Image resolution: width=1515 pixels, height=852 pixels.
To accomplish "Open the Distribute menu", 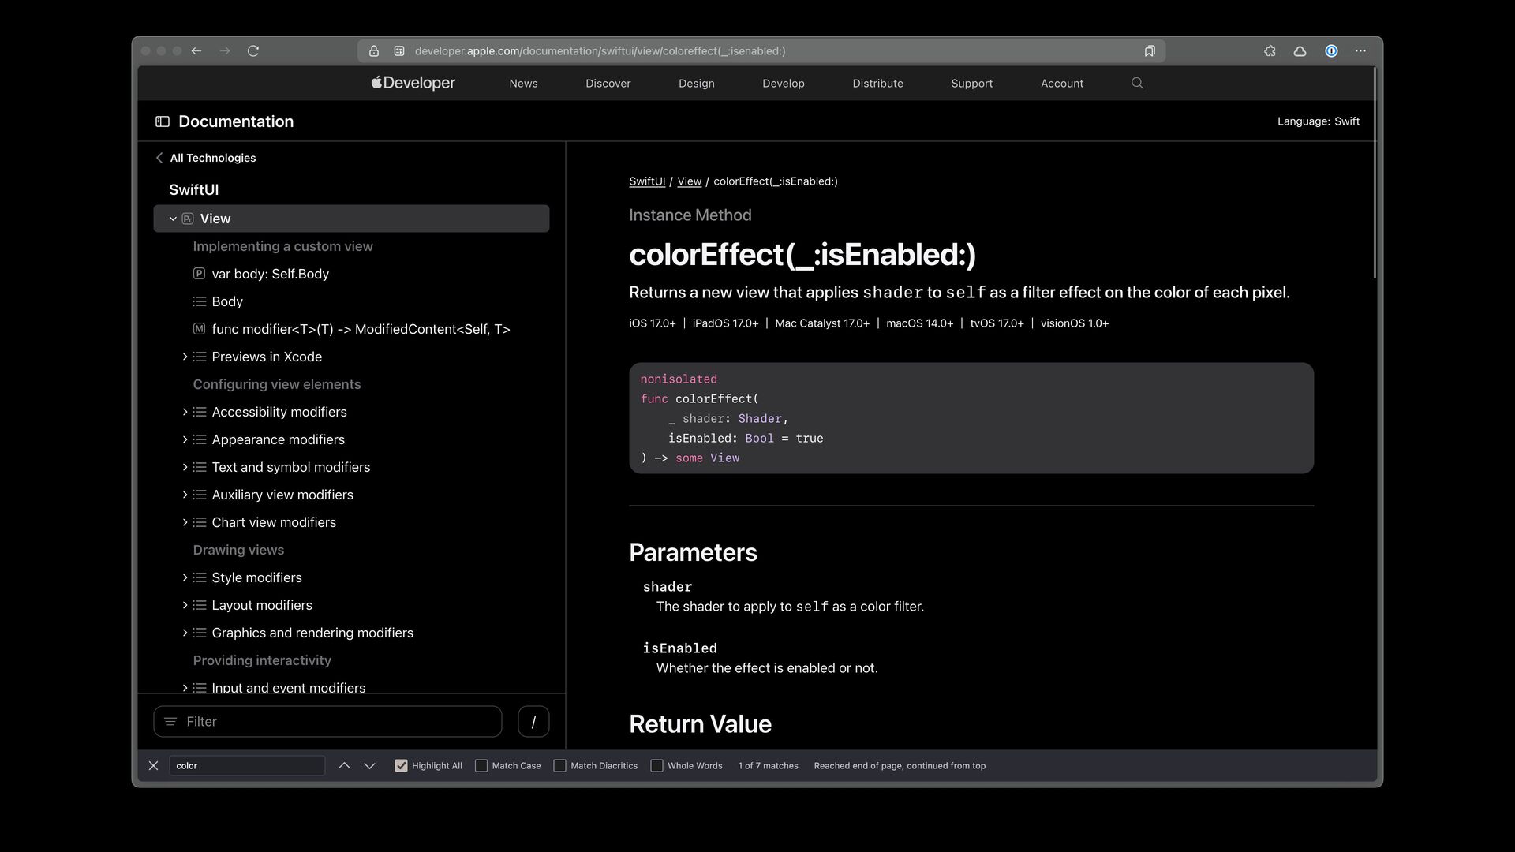I will pos(877,84).
